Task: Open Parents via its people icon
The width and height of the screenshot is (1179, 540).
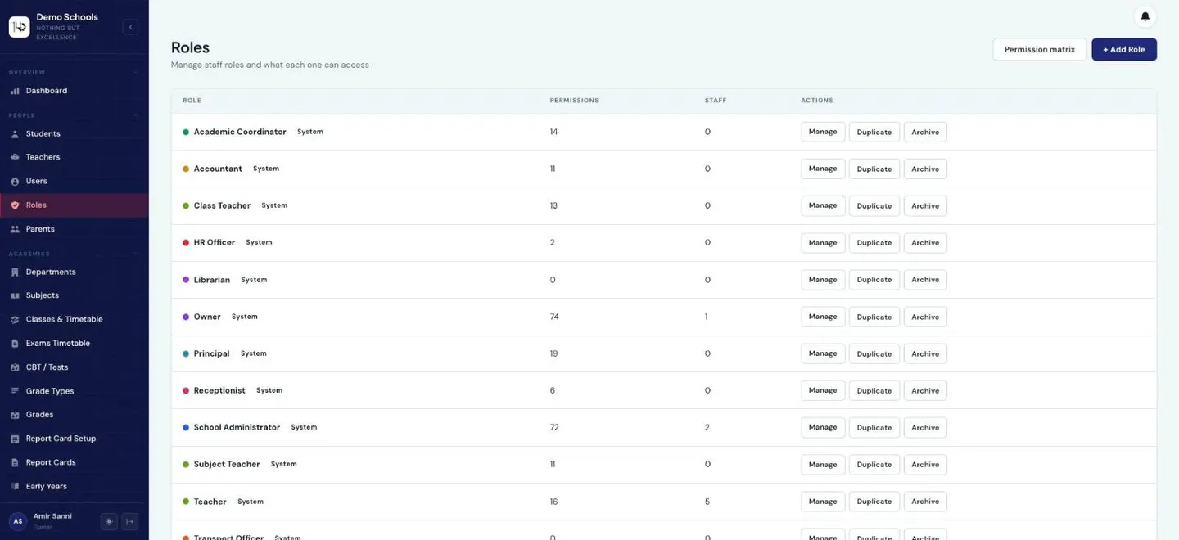Action: pos(15,229)
